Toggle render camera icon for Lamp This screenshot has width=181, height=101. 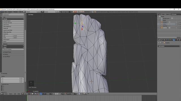180,24
